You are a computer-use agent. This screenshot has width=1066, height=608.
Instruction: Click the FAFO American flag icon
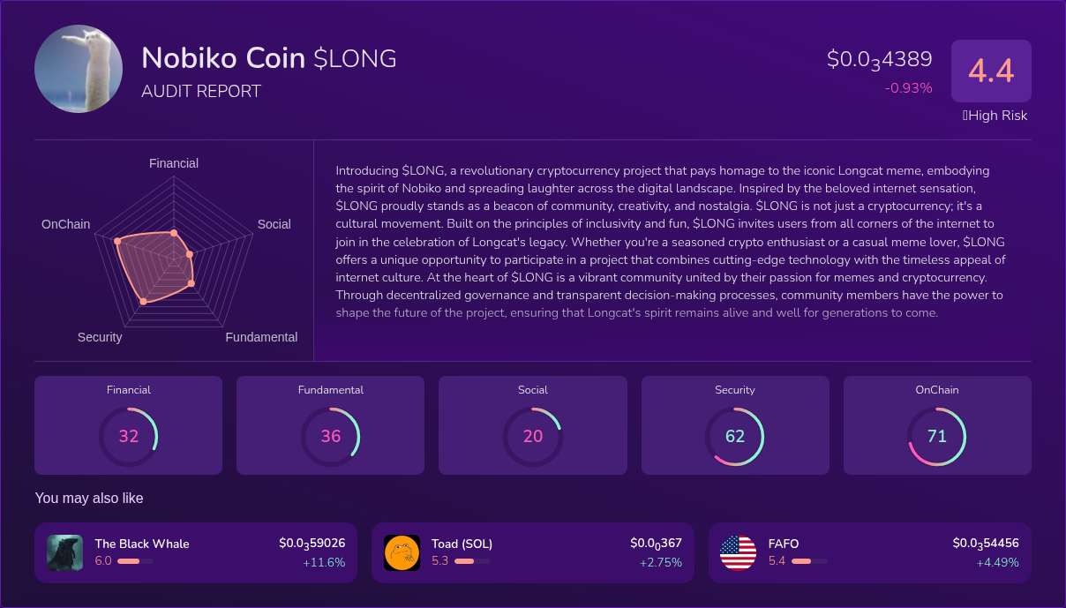(738, 552)
